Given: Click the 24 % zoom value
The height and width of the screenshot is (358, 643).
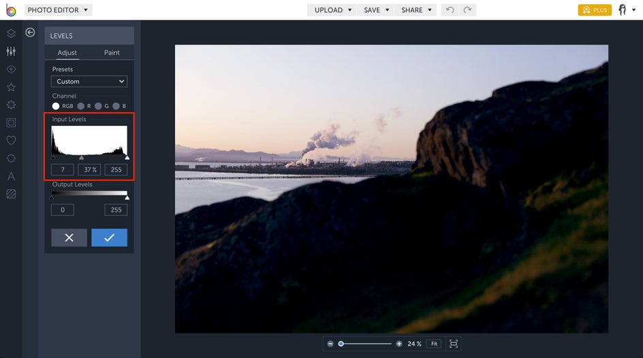Looking at the screenshot, I should click(414, 344).
